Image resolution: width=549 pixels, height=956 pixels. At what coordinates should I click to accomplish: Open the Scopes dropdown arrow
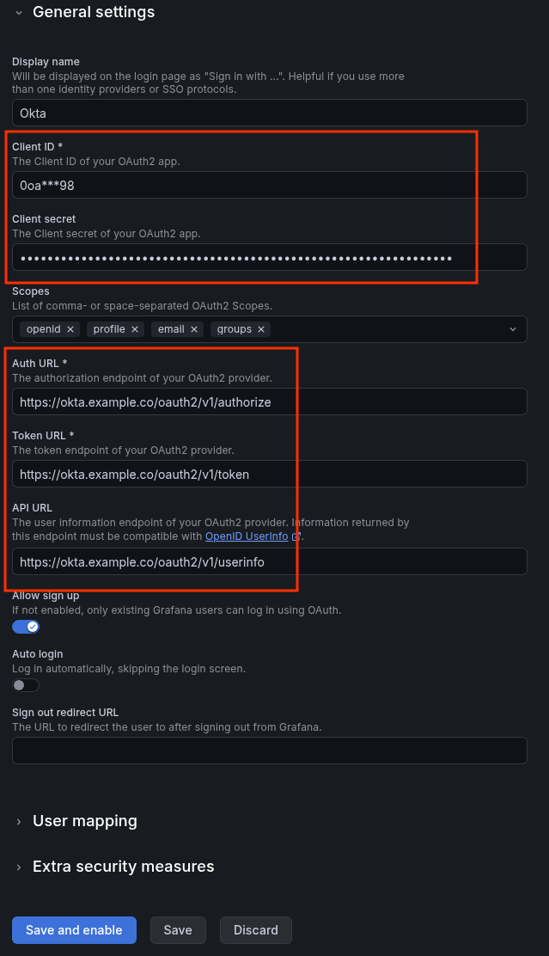[x=514, y=329]
